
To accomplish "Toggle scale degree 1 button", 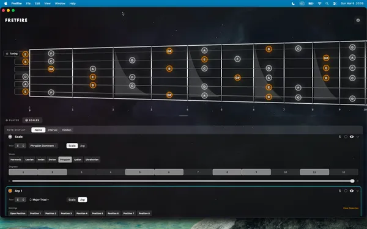I will point(23,172).
